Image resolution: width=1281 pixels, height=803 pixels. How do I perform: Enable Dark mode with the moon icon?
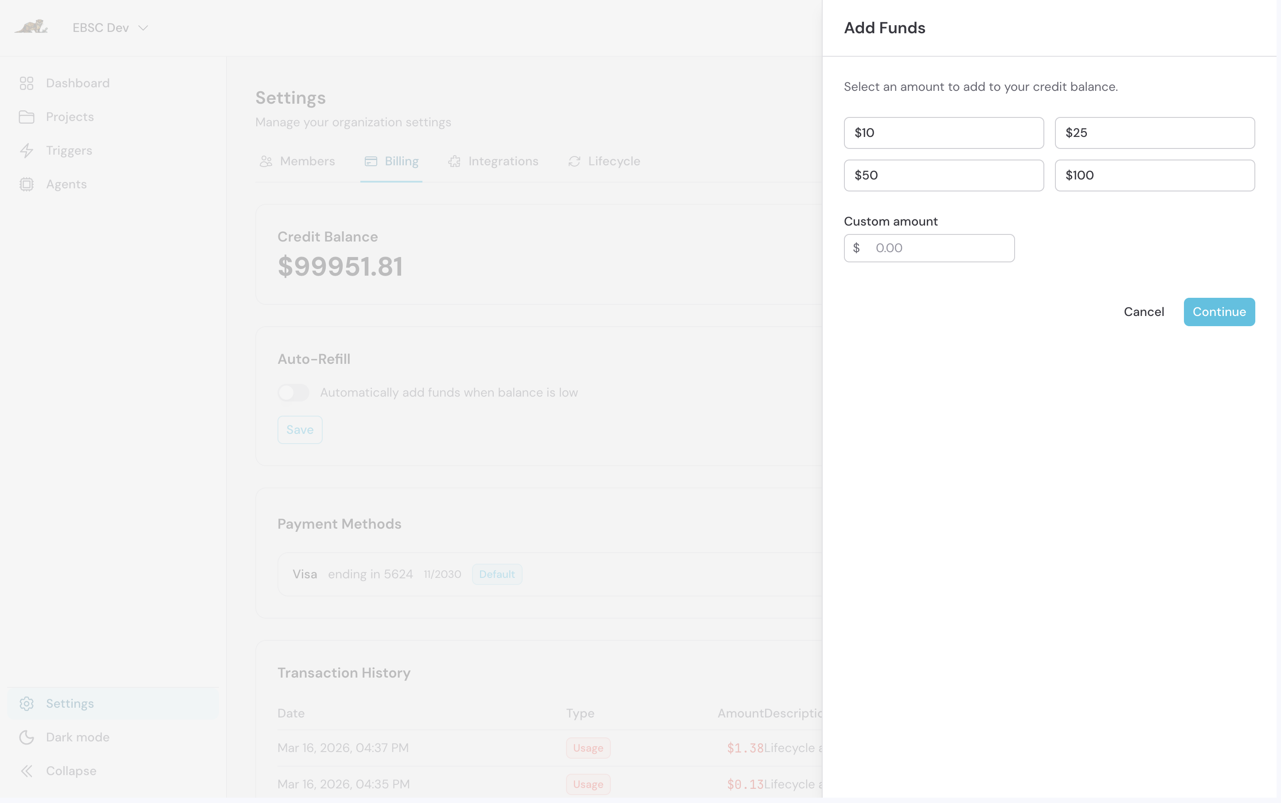(27, 737)
